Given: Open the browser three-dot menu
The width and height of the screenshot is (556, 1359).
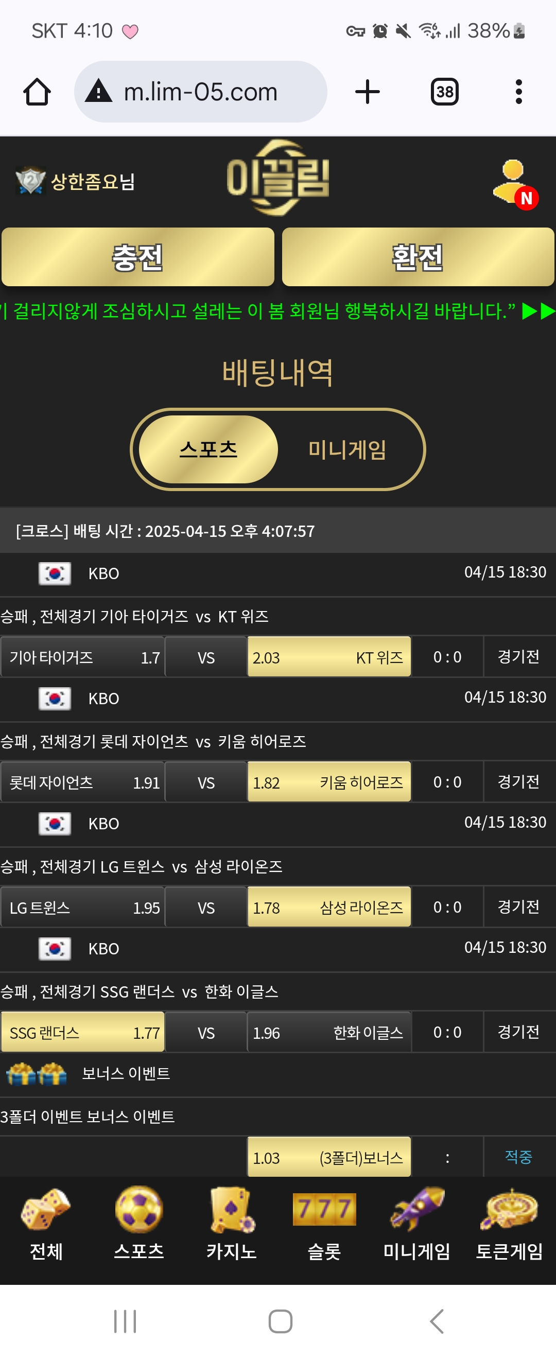Looking at the screenshot, I should (x=518, y=92).
